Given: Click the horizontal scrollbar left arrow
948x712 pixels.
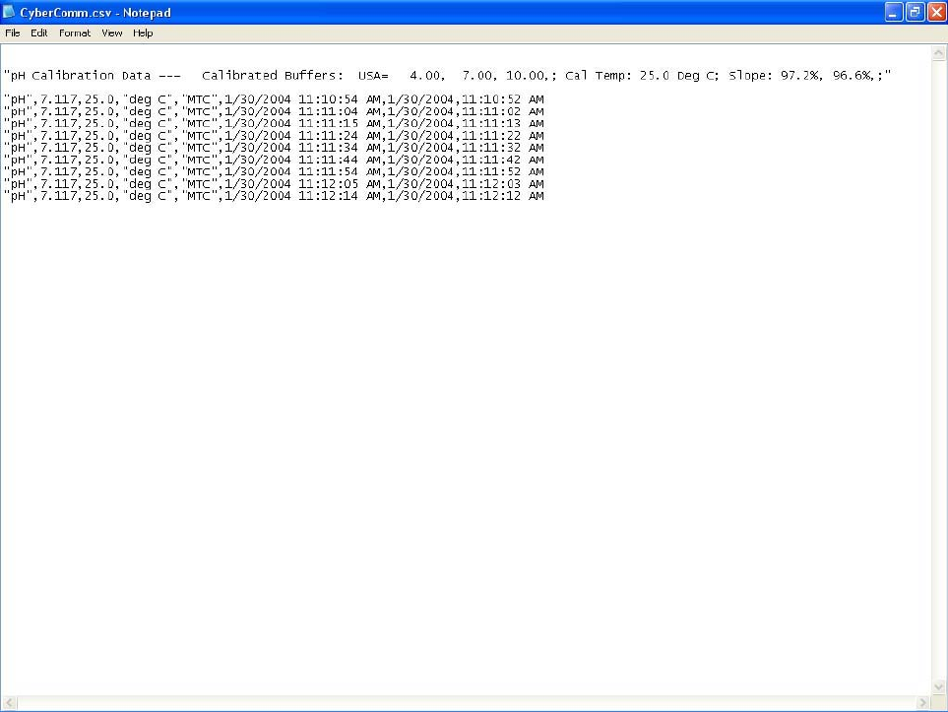Looking at the screenshot, I should coord(9,702).
